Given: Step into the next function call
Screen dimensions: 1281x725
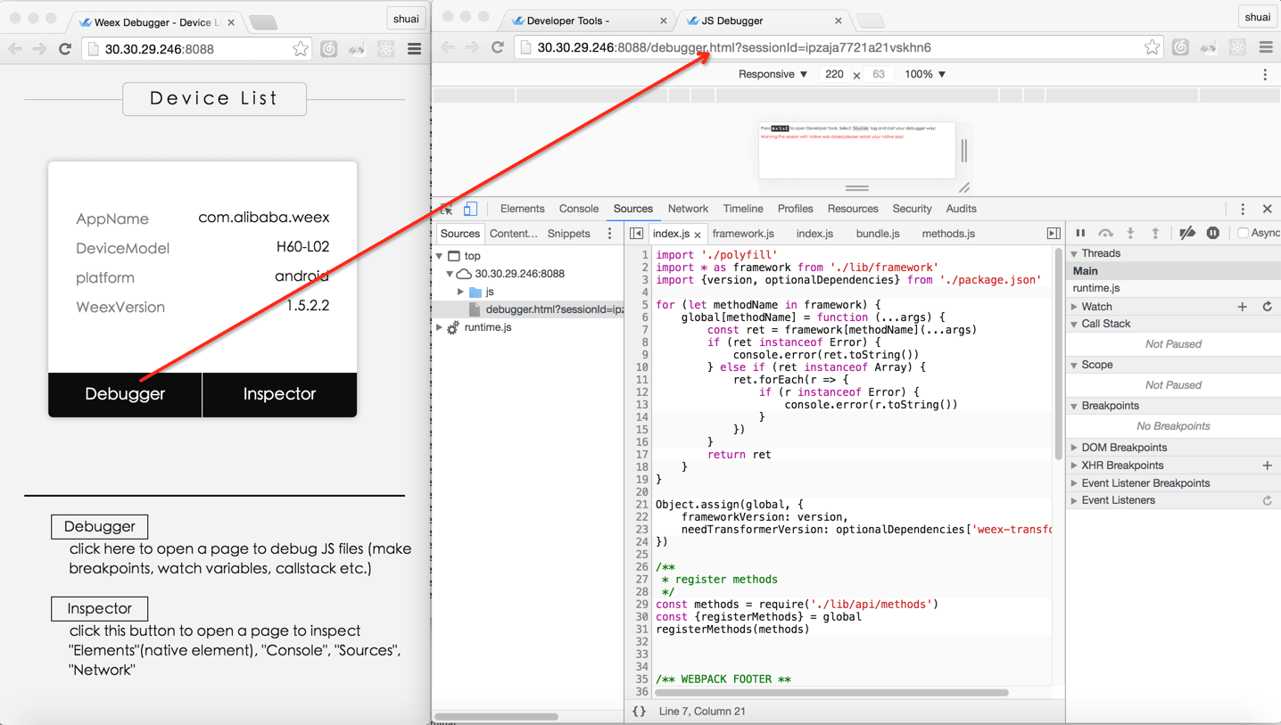Looking at the screenshot, I should pyautogui.click(x=1130, y=234).
